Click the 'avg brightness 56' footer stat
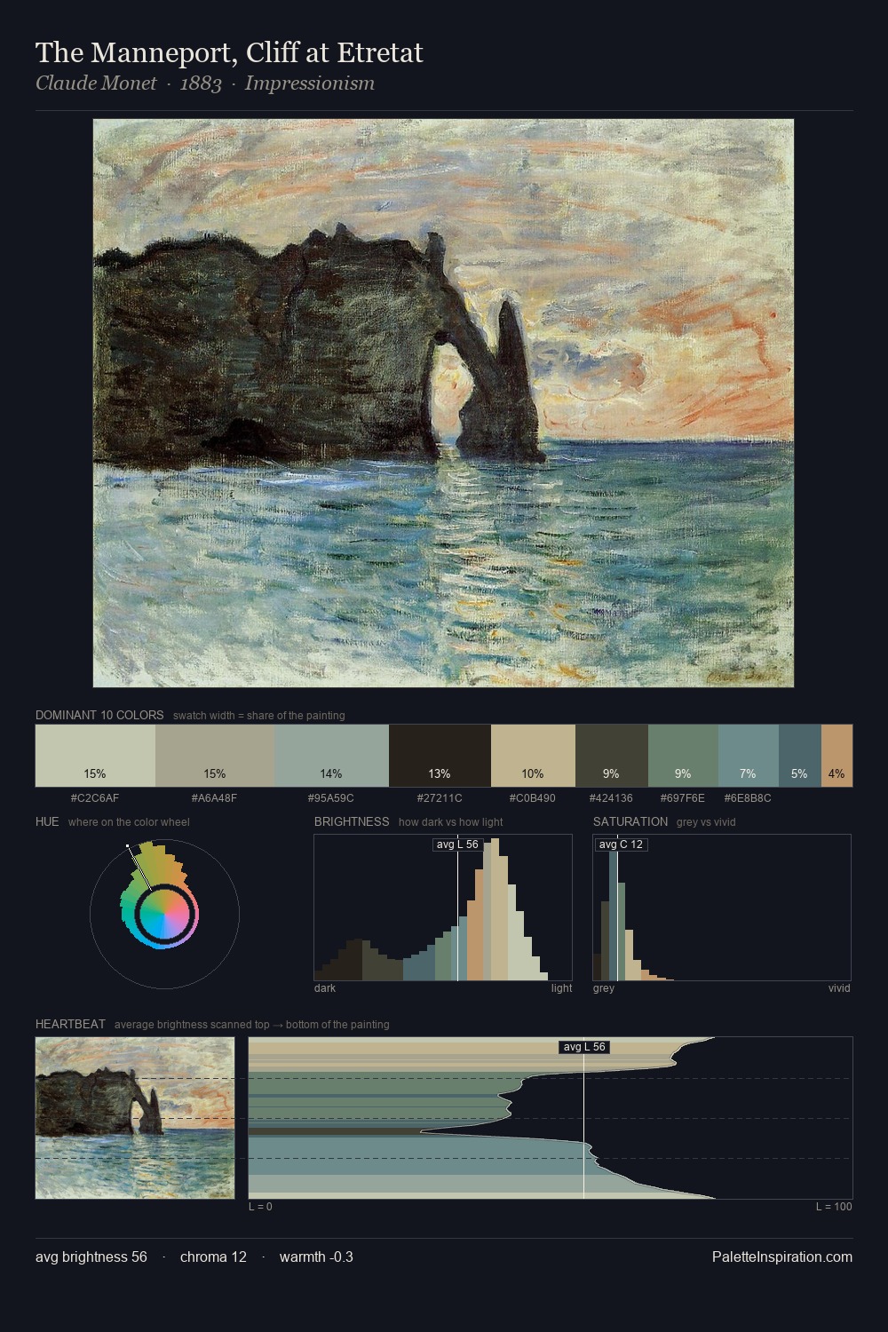888x1332 pixels. coord(91,1257)
